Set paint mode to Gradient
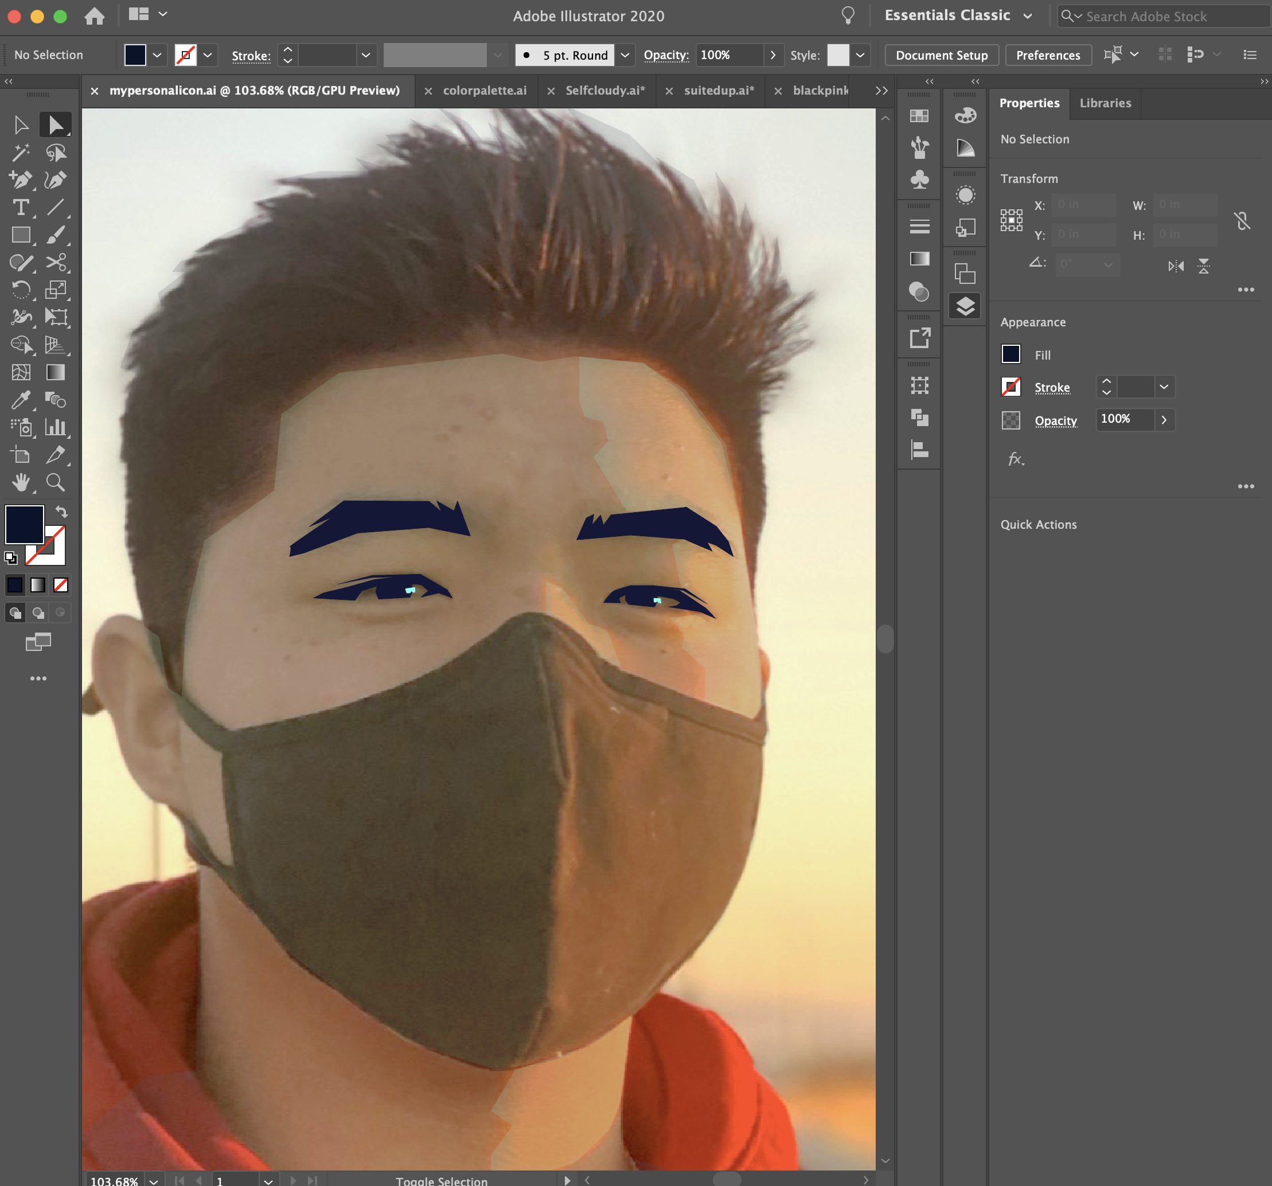 point(38,584)
